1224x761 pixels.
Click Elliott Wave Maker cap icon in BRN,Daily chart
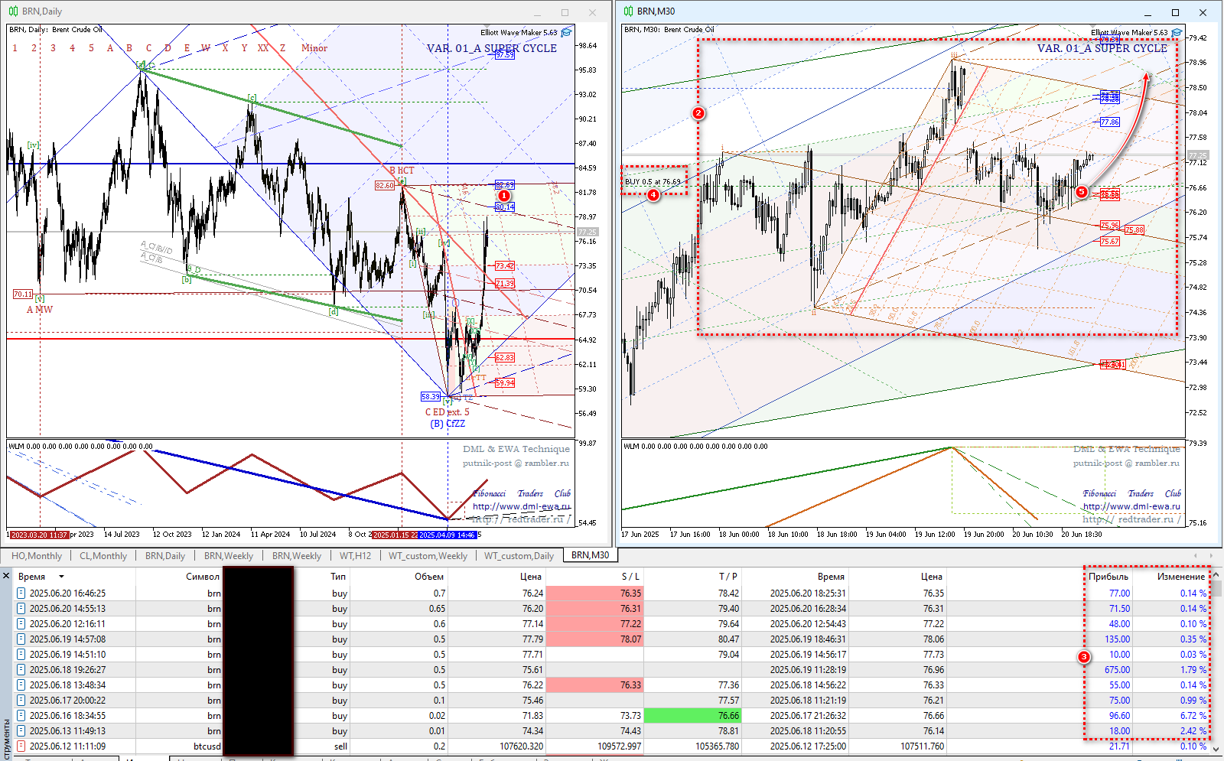pyautogui.click(x=566, y=32)
